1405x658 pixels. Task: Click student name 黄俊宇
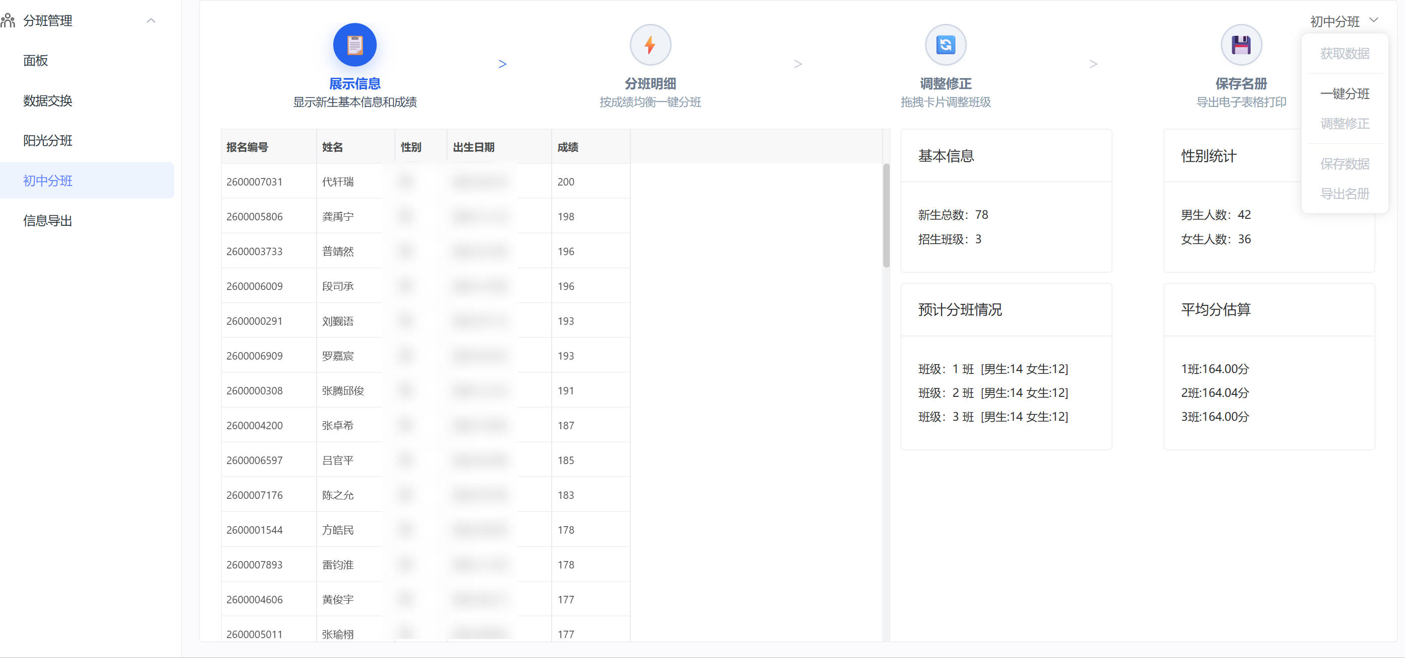338,600
